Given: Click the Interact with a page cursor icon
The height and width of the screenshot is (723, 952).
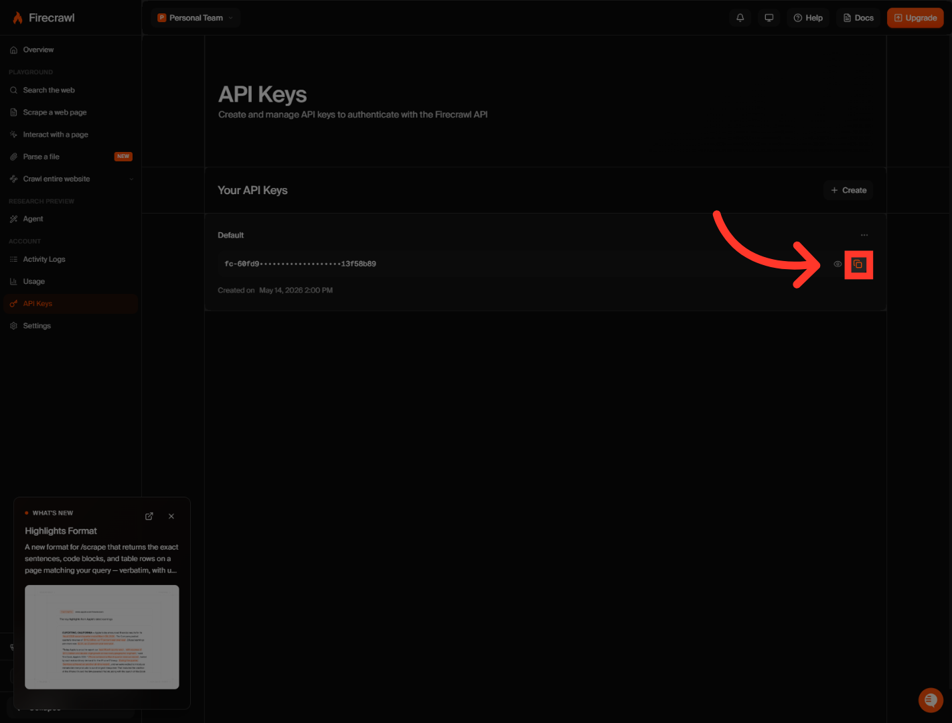Looking at the screenshot, I should tap(13, 135).
